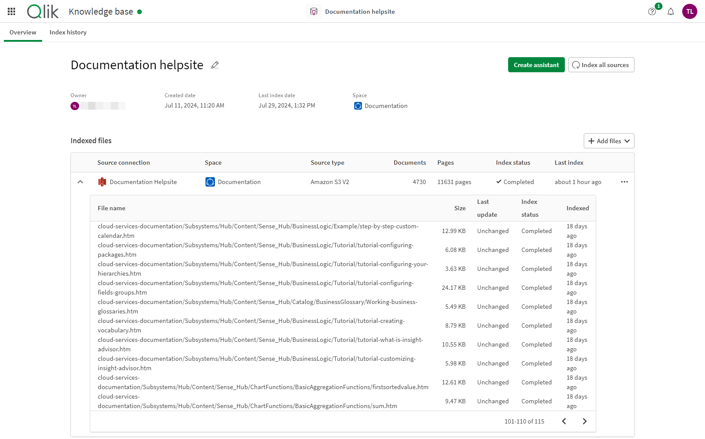This screenshot has height=439, width=705.
Task: Click the Documentation space icon under Space
Action: click(358, 106)
